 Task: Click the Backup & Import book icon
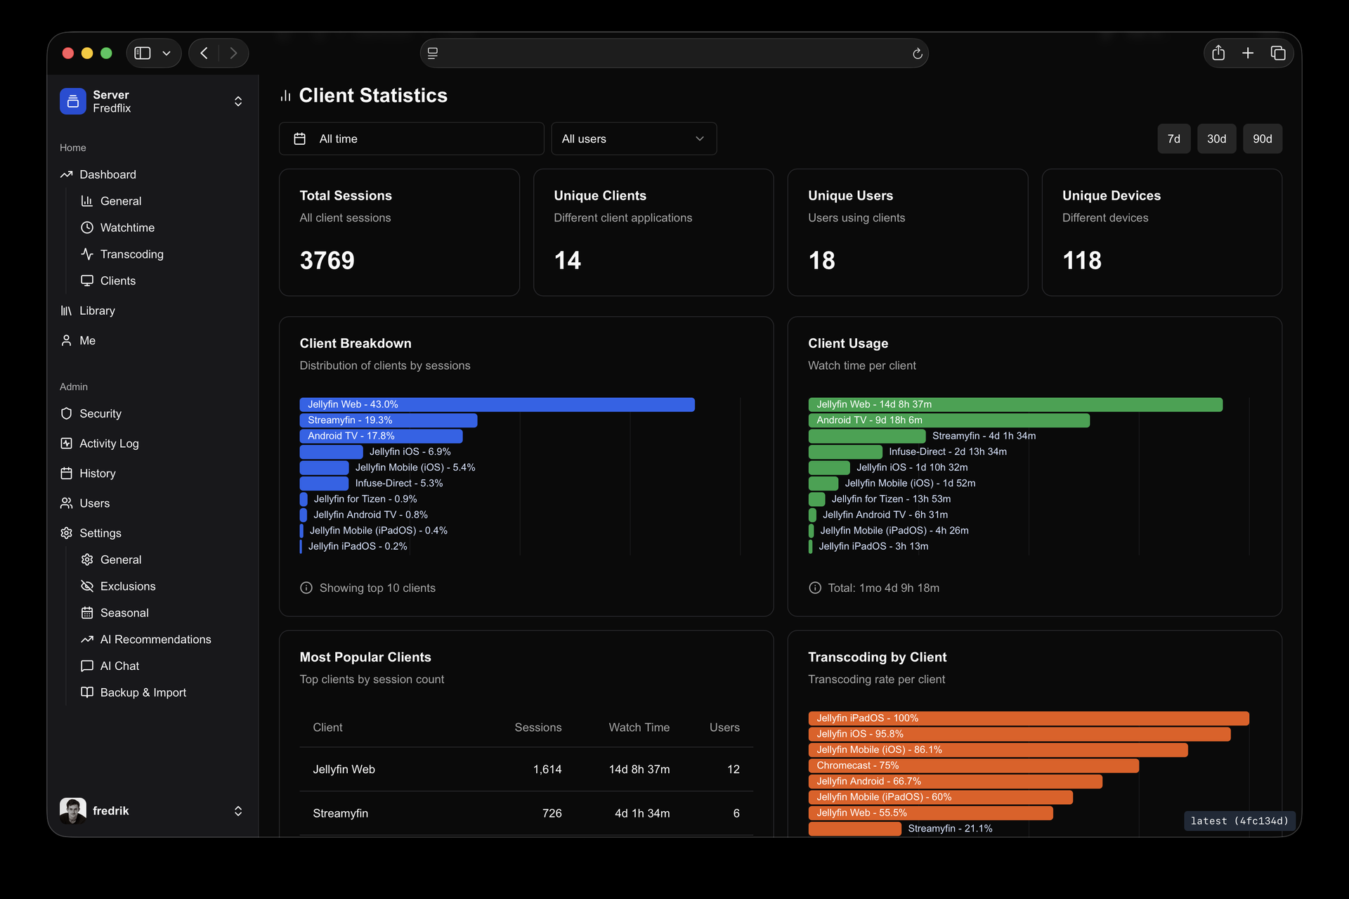click(x=87, y=692)
